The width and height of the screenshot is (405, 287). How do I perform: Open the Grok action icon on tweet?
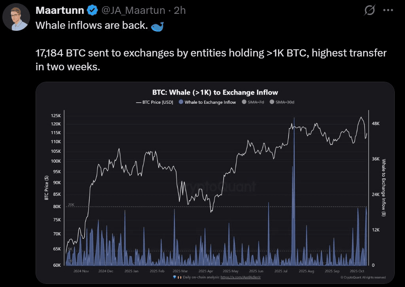click(x=369, y=11)
